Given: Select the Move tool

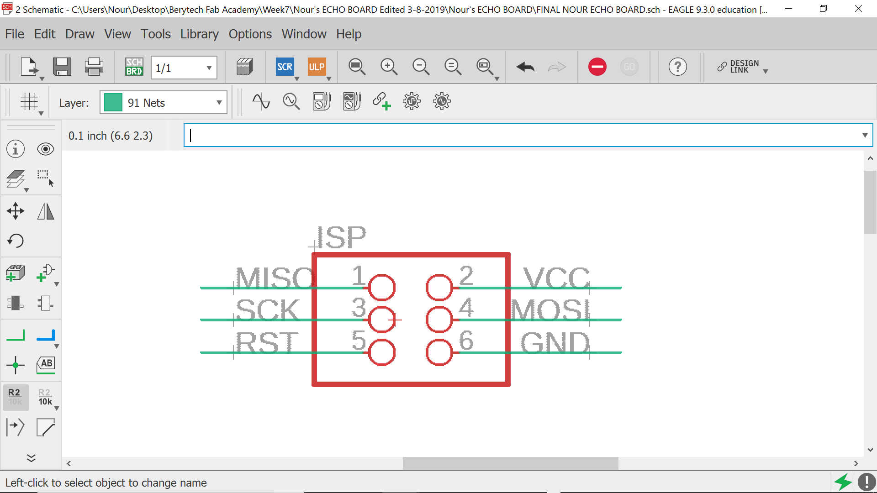Looking at the screenshot, I should tap(16, 211).
